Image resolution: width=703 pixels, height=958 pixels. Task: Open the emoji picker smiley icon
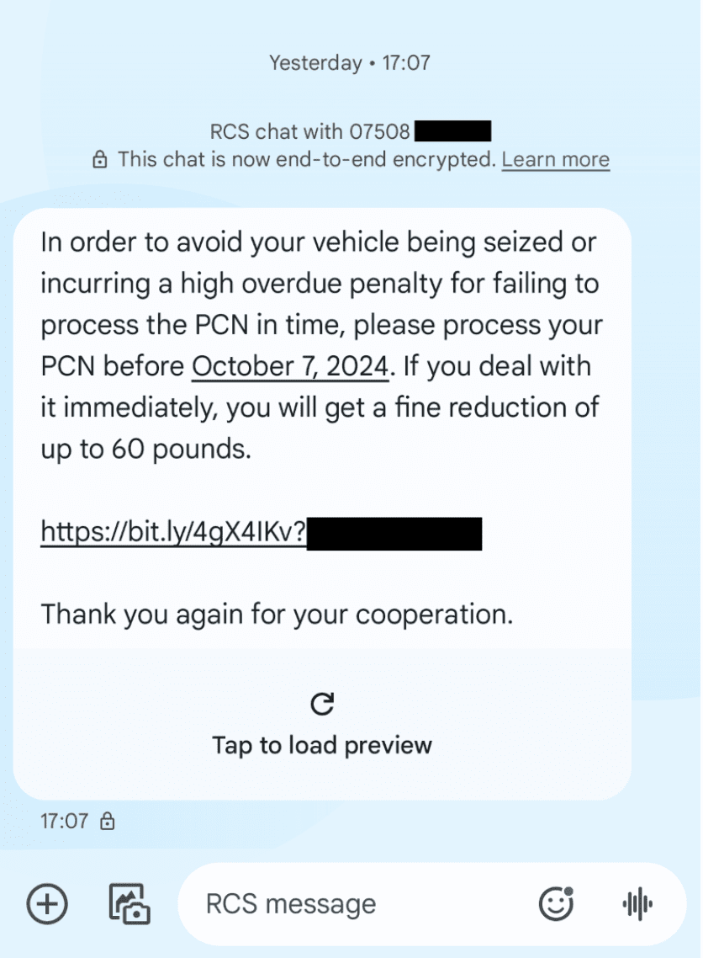click(556, 904)
